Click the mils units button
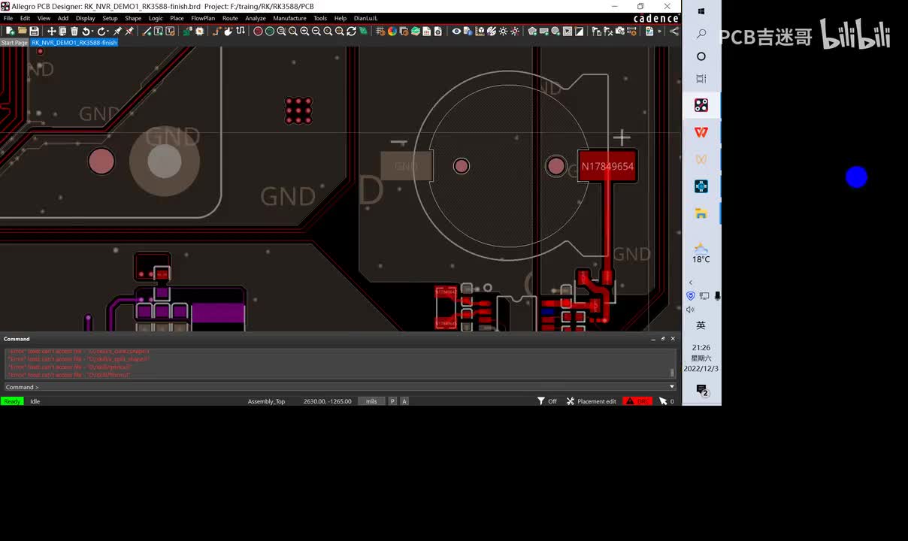The width and height of the screenshot is (908, 541). 371,401
